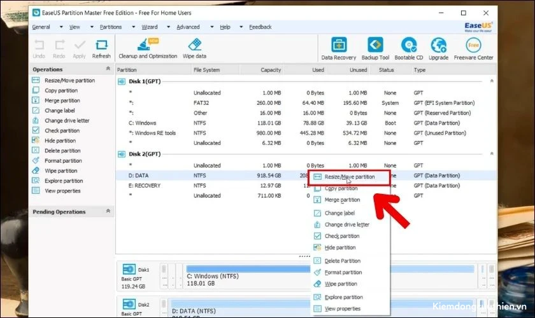Choose Change drive letter in Operations panel

click(x=67, y=121)
